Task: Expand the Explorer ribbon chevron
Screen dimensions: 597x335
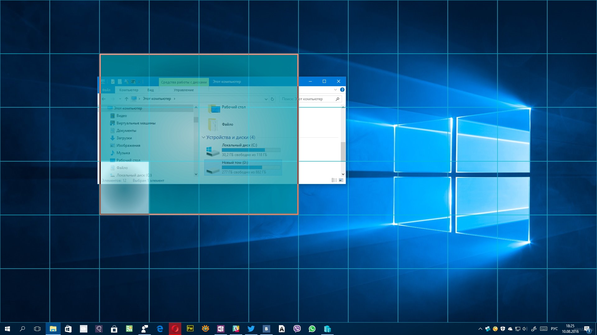Action: tap(336, 90)
